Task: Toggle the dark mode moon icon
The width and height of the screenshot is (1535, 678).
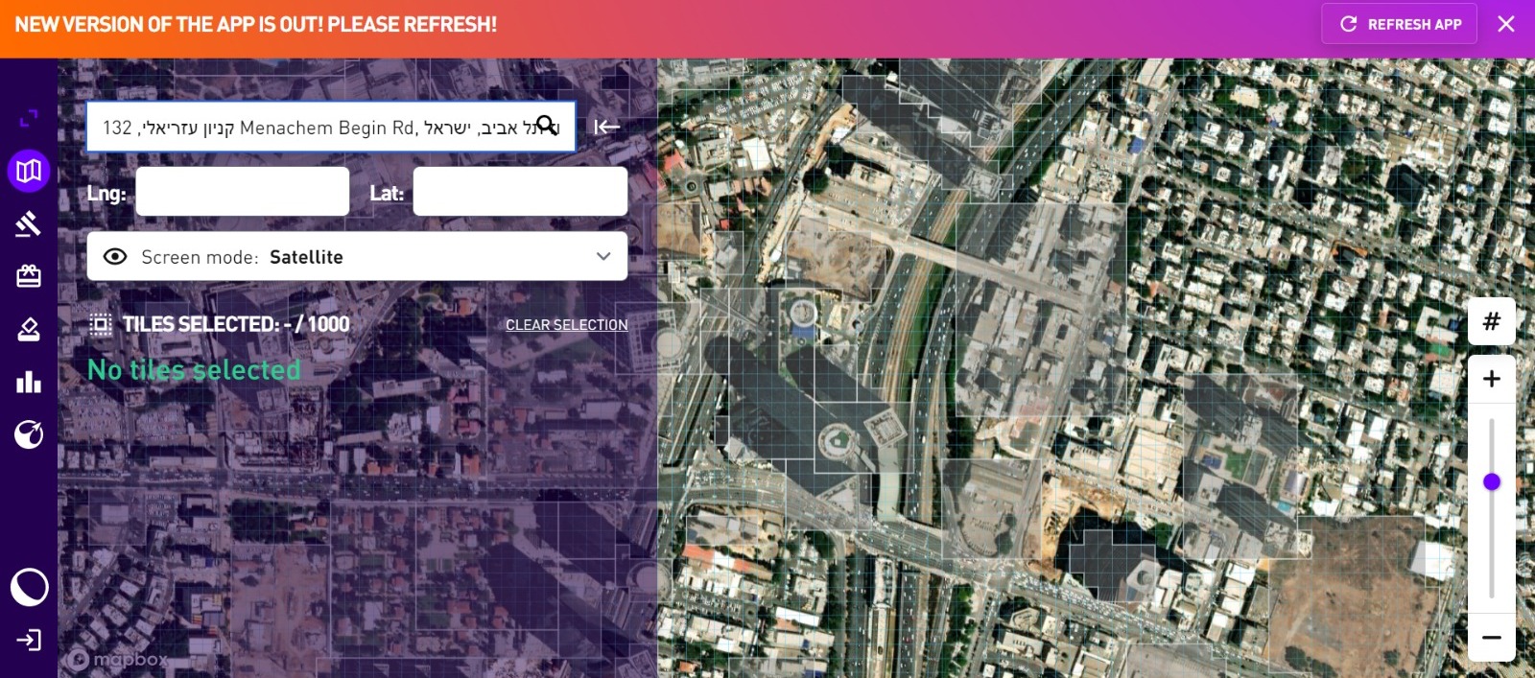Action: click(x=29, y=587)
